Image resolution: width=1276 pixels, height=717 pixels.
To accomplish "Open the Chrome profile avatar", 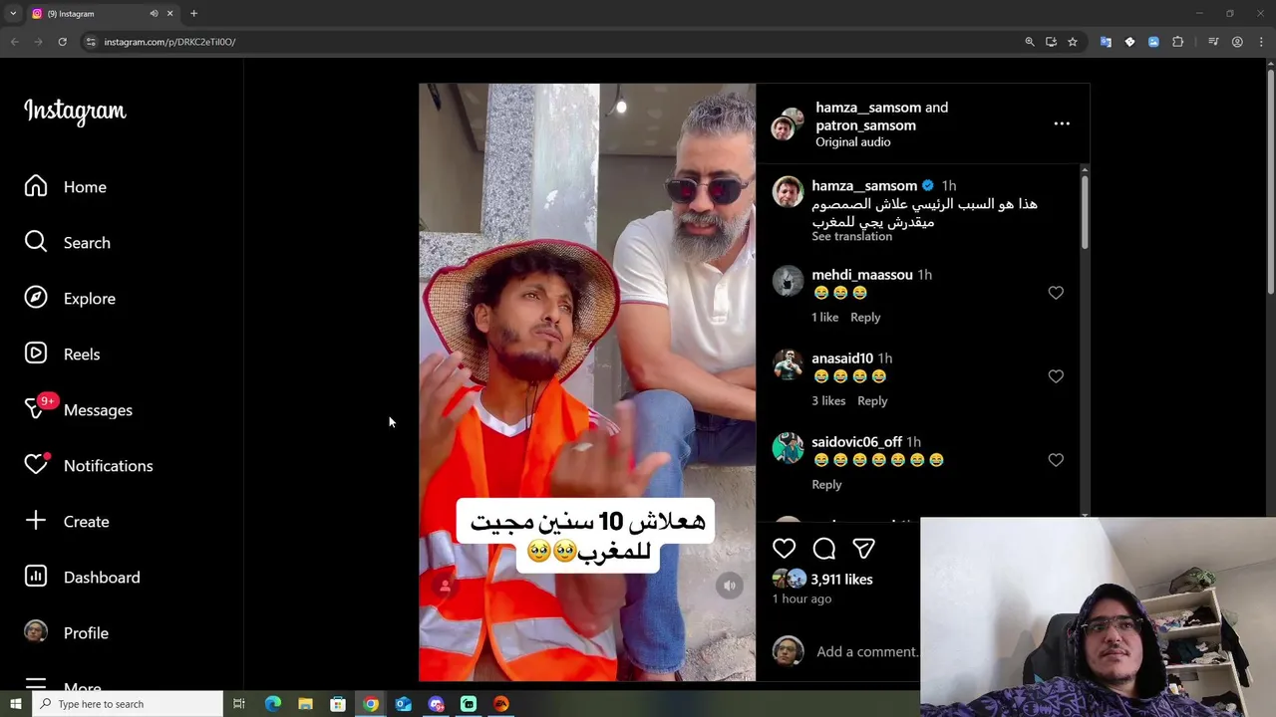I will [1237, 42].
